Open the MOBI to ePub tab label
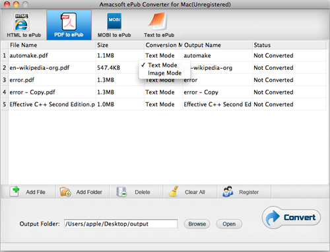The image size is (330, 252). 114,35
